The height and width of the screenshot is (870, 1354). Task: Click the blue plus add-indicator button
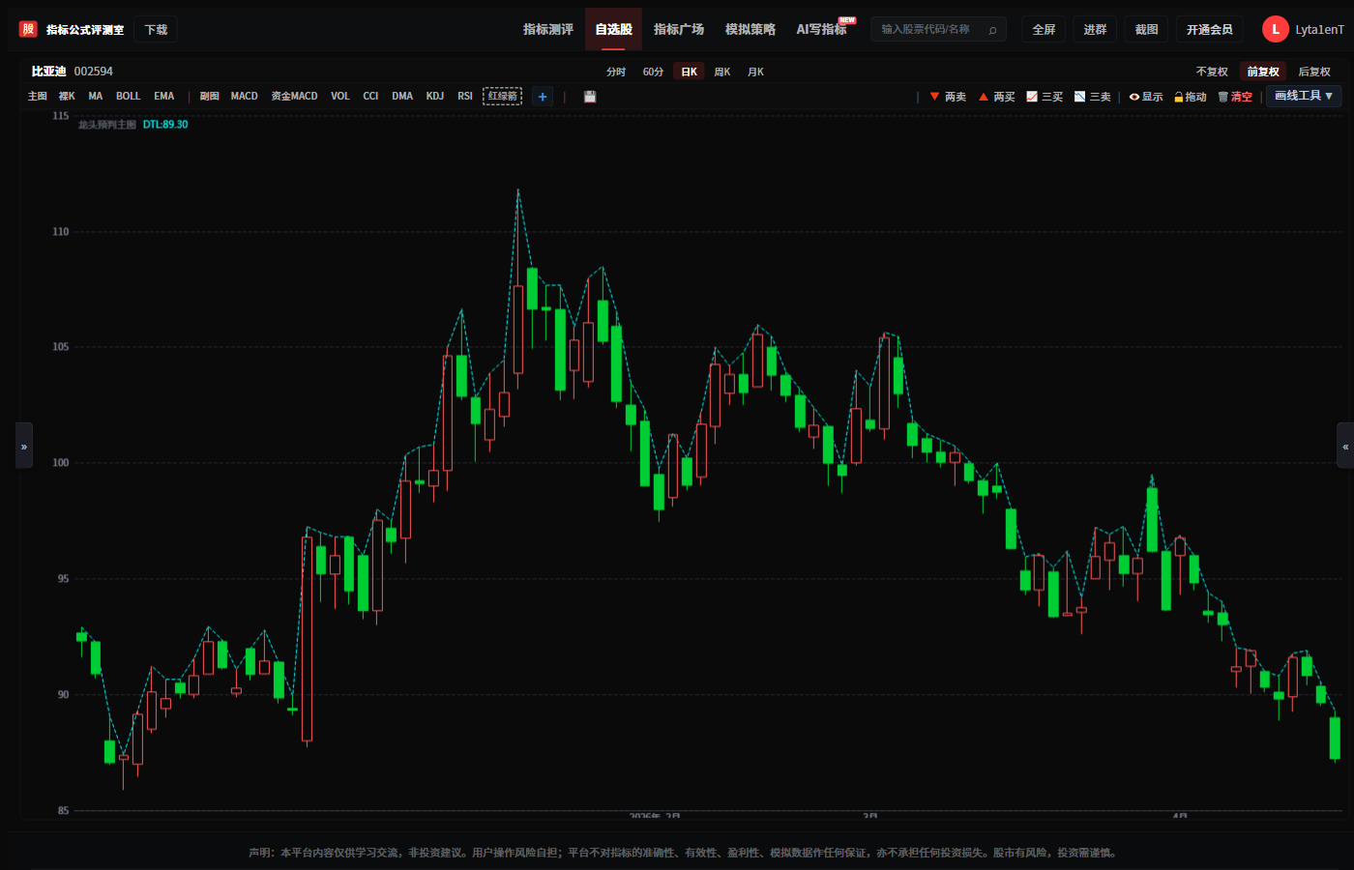[543, 97]
